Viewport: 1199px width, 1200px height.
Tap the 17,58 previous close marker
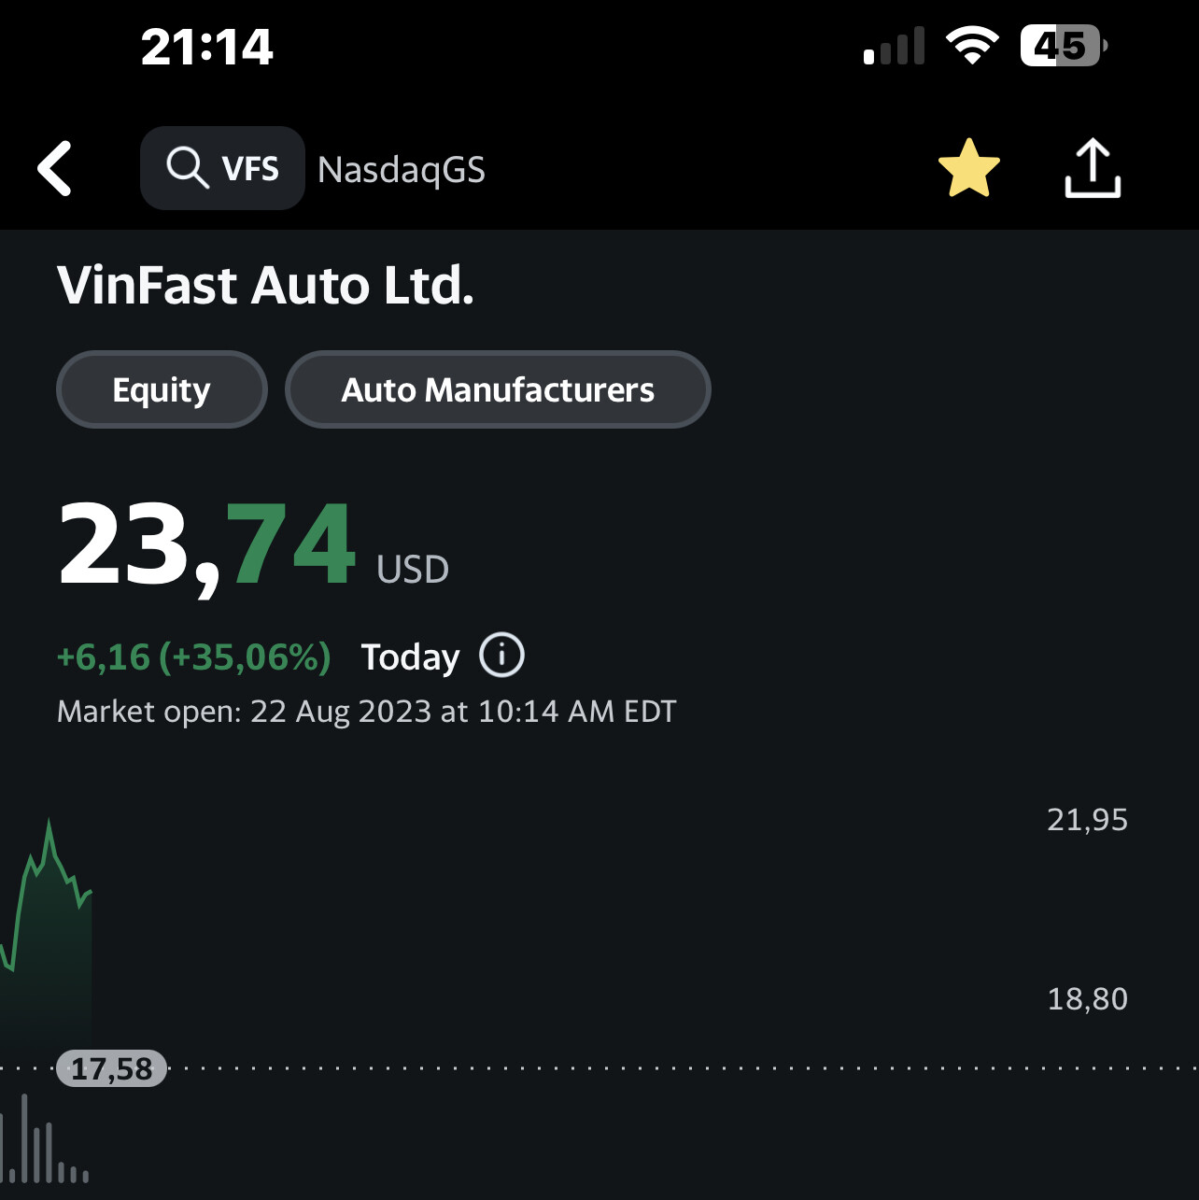point(111,1068)
